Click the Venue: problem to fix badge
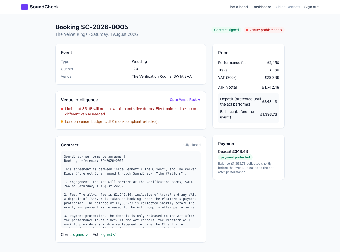The image size is (340, 252). pyautogui.click(x=264, y=30)
